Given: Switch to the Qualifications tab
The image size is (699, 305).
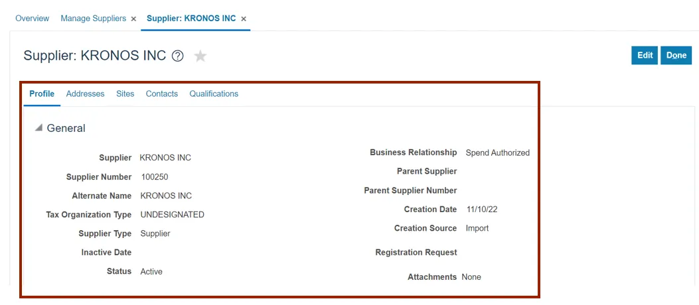Looking at the screenshot, I should coord(214,94).
